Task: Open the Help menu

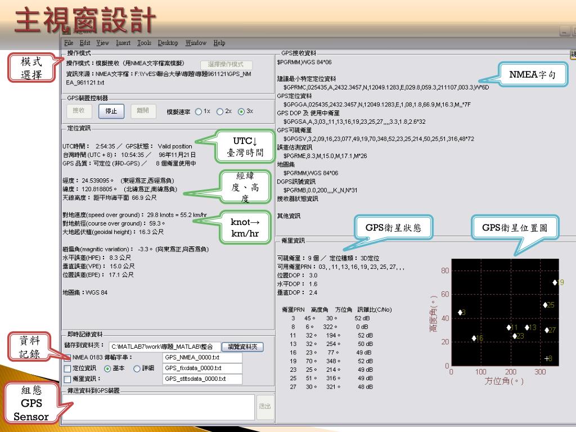Action: click(219, 43)
